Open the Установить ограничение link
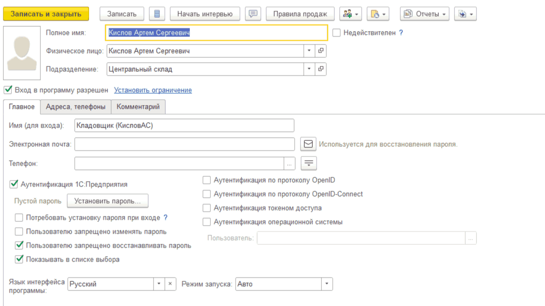The image size is (545, 306). click(x=153, y=90)
